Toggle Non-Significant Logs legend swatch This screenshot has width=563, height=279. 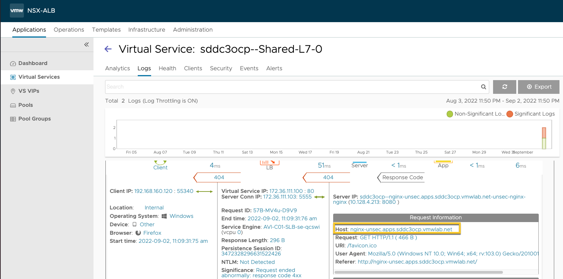tap(449, 114)
